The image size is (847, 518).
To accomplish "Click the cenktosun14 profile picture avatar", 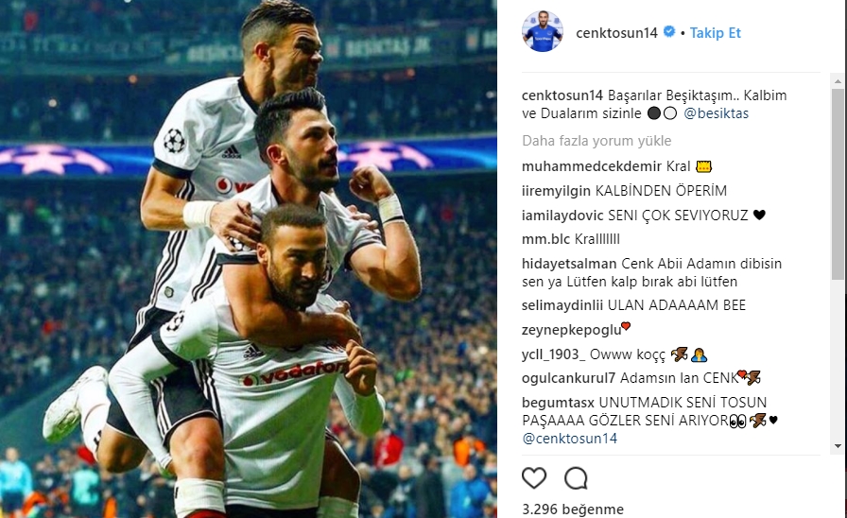I will (x=543, y=31).
